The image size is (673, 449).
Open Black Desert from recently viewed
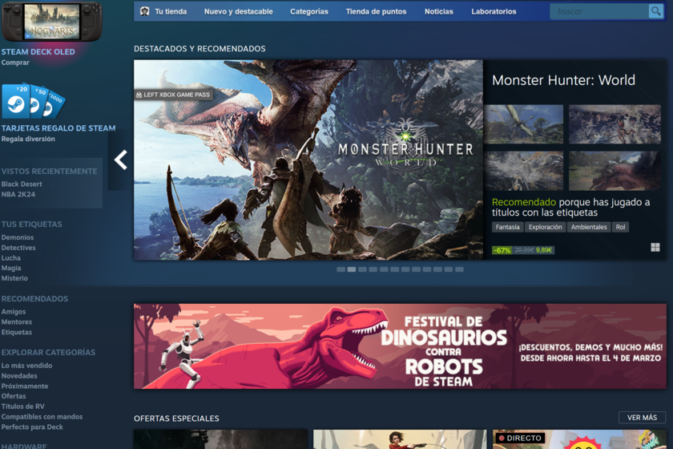[22, 184]
